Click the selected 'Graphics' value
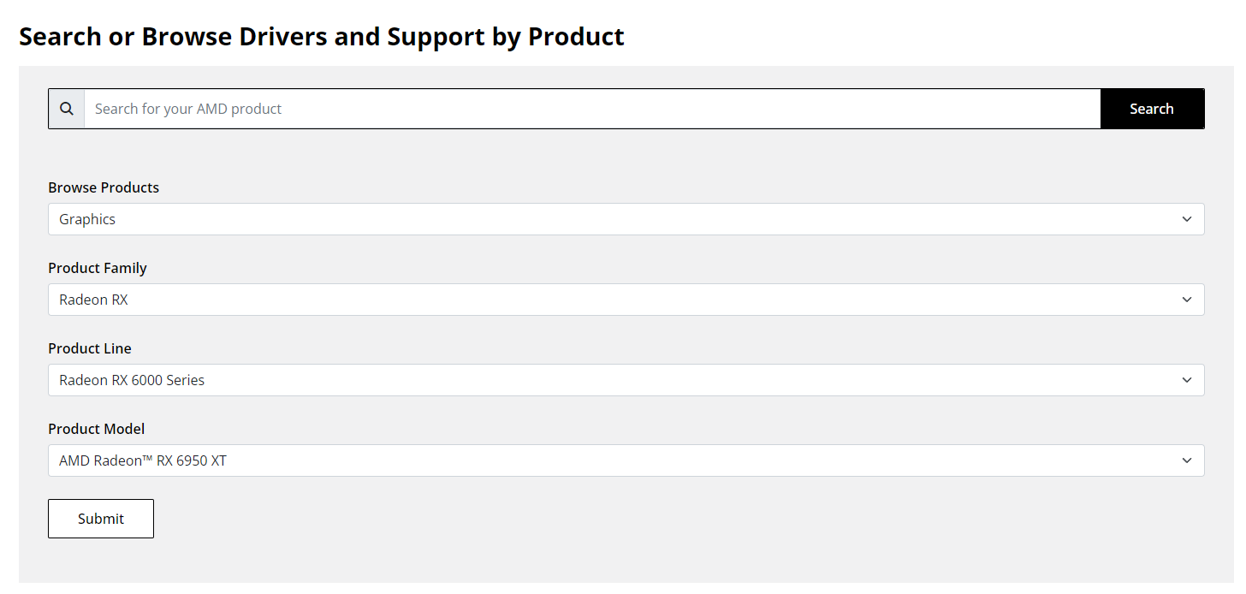The width and height of the screenshot is (1246, 594). (87, 219)
